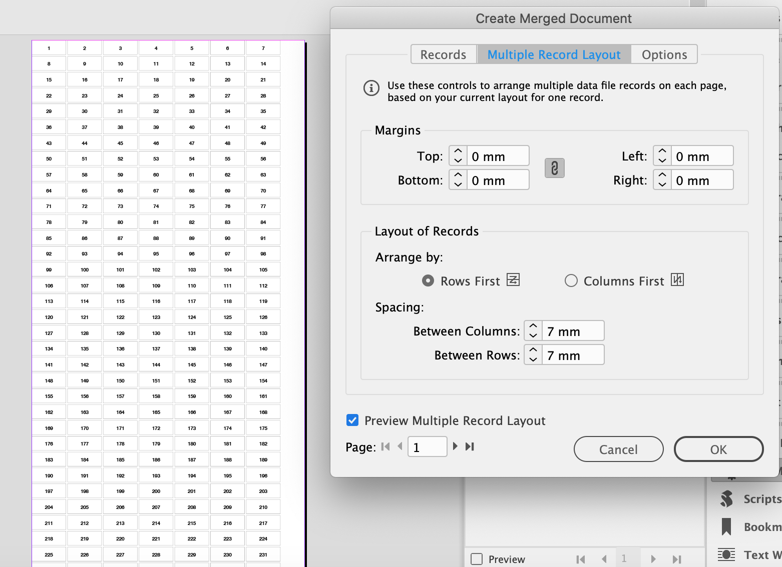This screenshot has height=567, width=782.
Task: Click cell numbered 200 in document
Action: click(156, 491)
